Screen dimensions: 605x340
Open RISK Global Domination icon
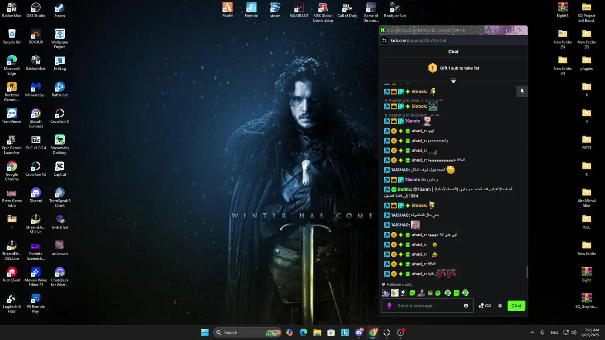pyautogui.click(x=323, y=12)
